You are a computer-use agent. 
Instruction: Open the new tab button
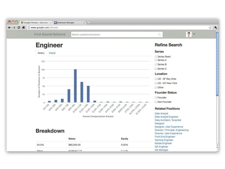[88, 23]
